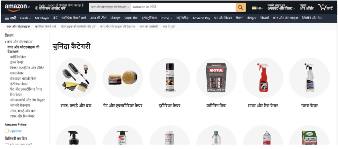Viewport: 338px width, 149px height.
Task: Go back to कार और मोटरबाइक department
Action: point(18,42)
